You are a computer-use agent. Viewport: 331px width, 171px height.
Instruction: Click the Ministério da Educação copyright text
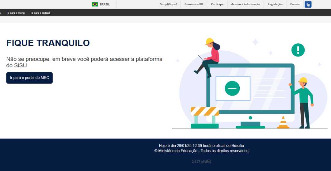coord(201,151)
